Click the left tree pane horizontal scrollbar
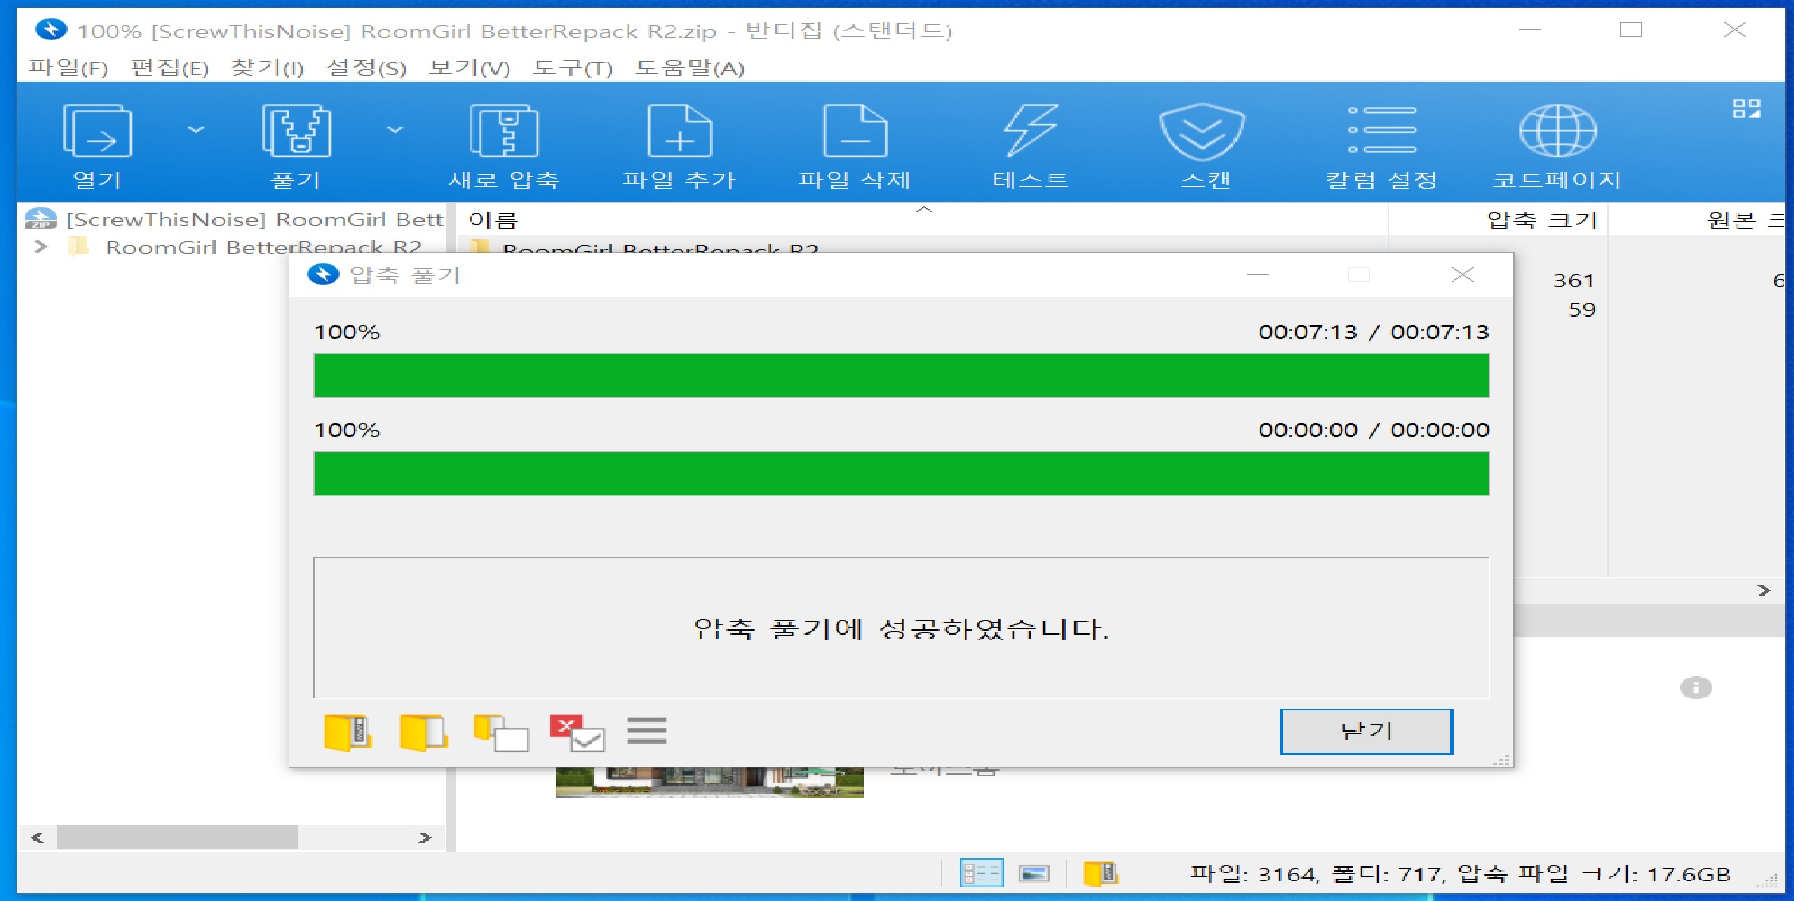Image resolution: width=1794 pixels, height=901 pixels. click(177, 837)
